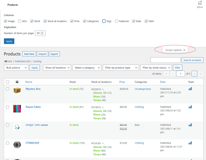
Task: Select the סינר-נקודות-nanan row checkbox
Action: [x=7, y=125]
